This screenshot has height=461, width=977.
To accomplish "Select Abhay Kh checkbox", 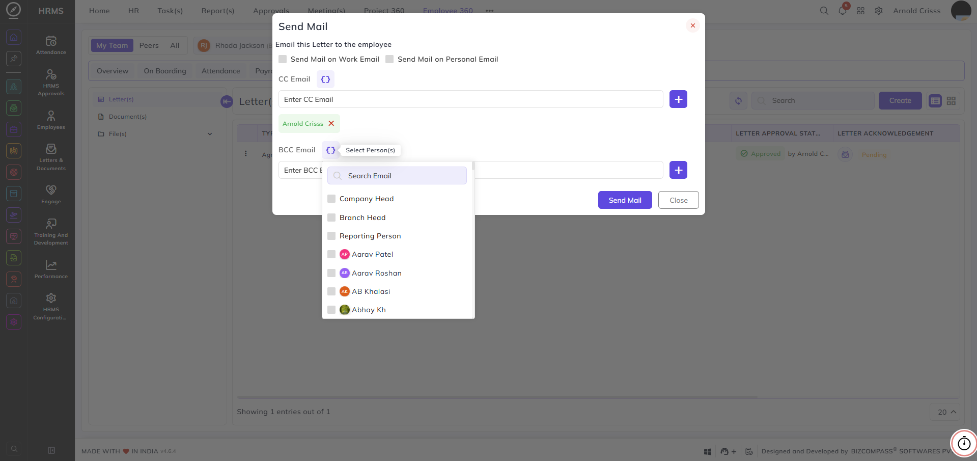I will click(331, 310).
